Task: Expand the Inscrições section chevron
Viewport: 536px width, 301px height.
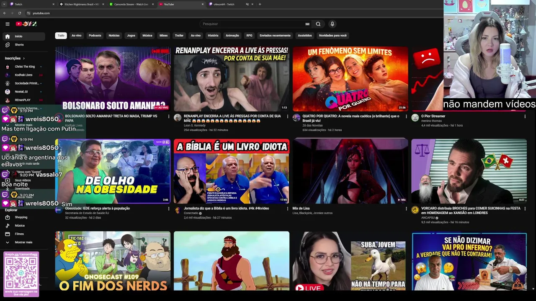Action: 24,58
